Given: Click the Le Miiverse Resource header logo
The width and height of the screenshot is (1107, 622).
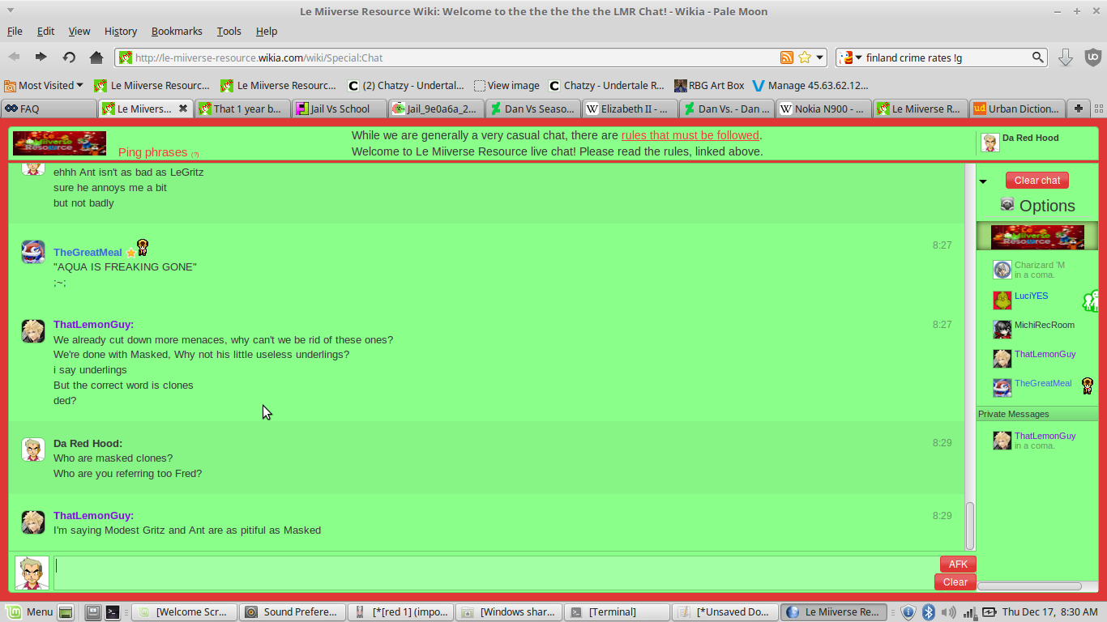Looking at the screenshot, I should coord(59,143).
